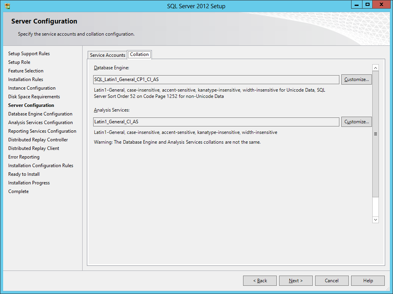Proceed with the Next button

pos(296,281)
